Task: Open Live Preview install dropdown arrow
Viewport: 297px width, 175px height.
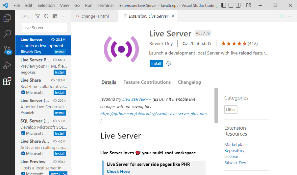Action: point(65,173)
